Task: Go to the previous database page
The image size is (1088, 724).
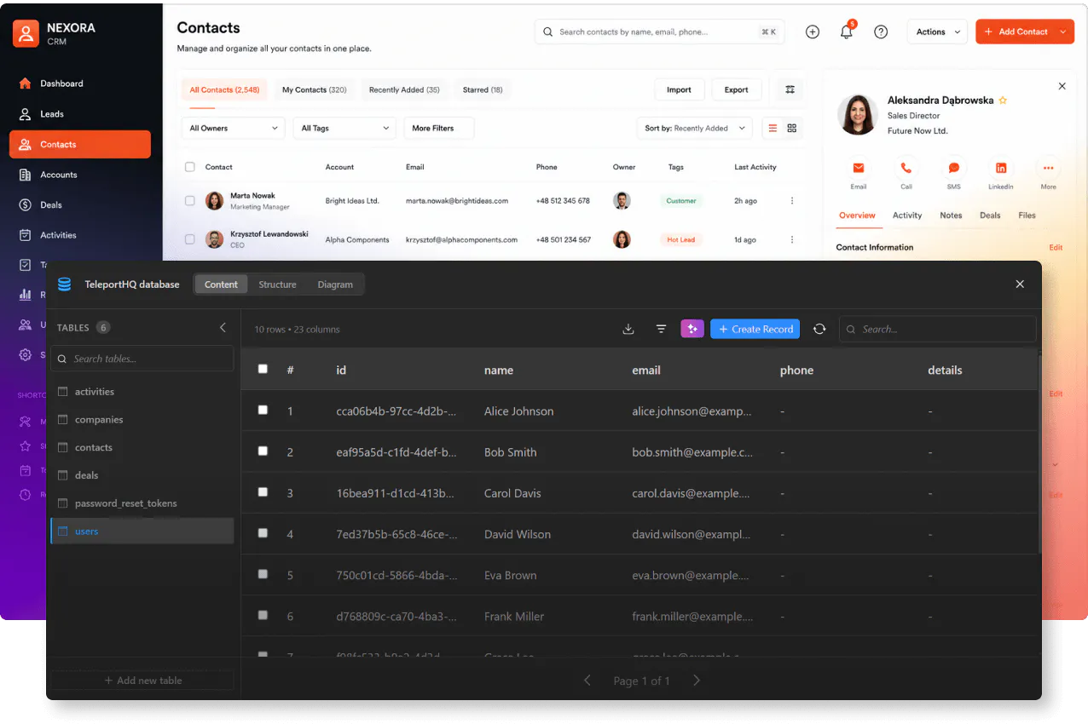Action: (587, 680)
